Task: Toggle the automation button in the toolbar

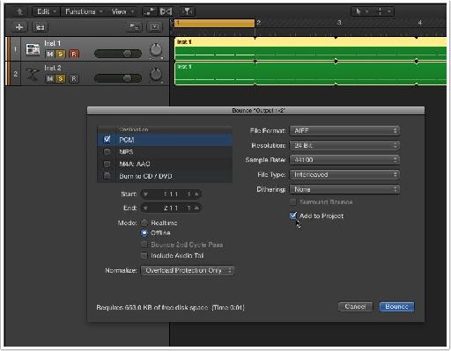Action: [149, 11]
